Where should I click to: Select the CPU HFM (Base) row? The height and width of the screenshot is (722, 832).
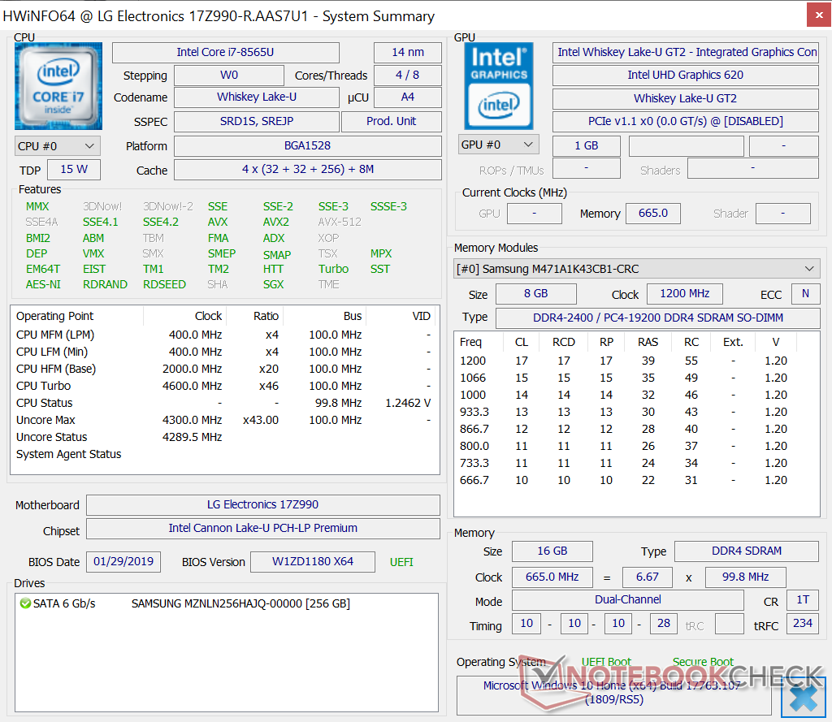223,369
